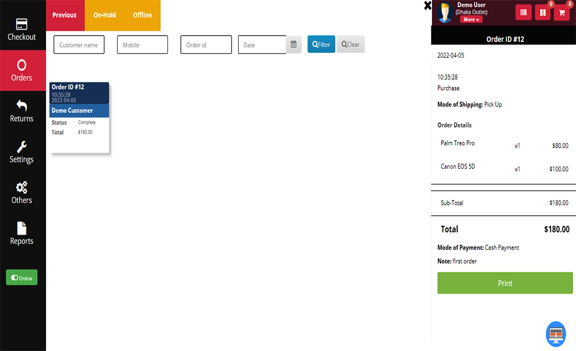Open Settings with the wrench icon
Screen dimensions: 576x351
coord(22,152)
